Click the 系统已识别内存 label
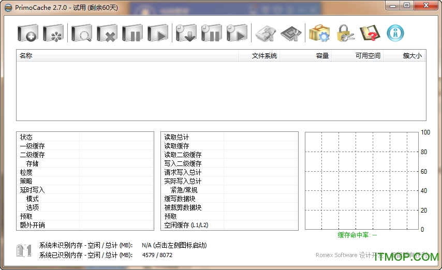442x270 pixels. pyautogui.click(x=86, y=255)
